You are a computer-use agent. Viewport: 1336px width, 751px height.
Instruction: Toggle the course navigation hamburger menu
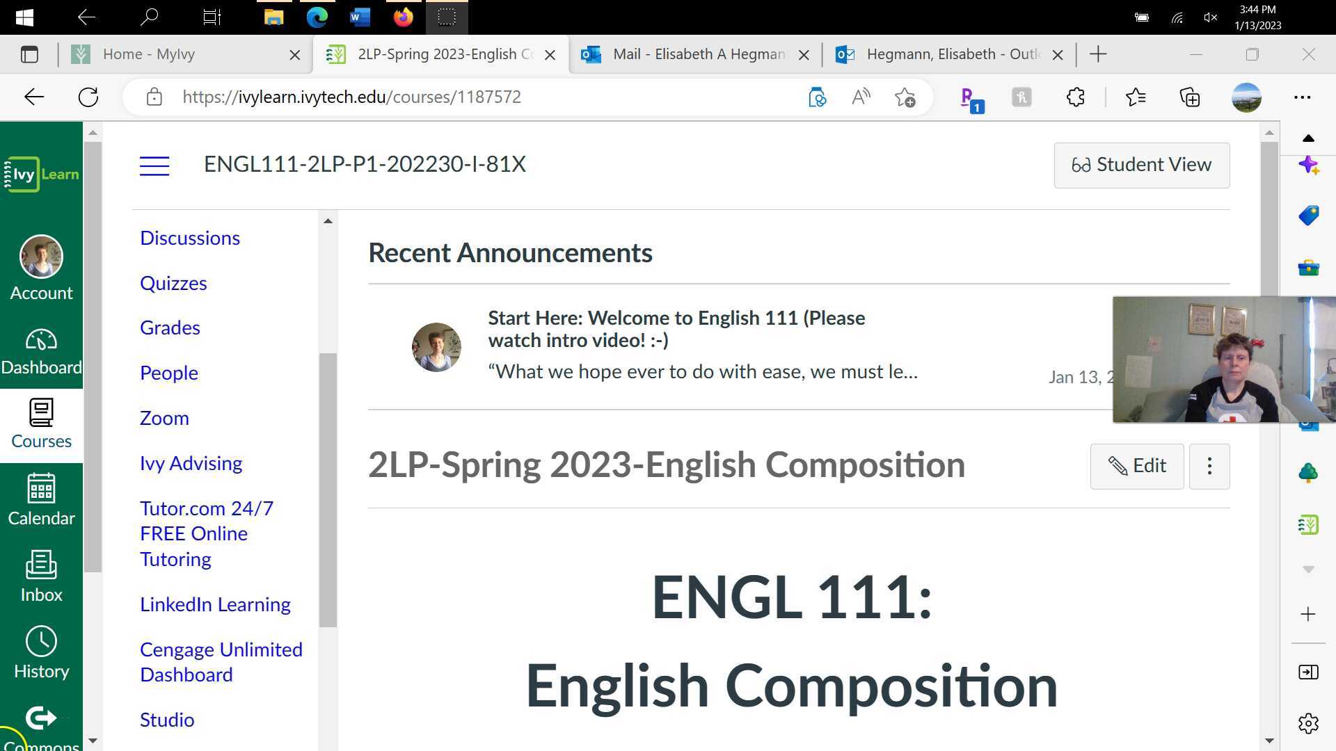tap(154, 165)
